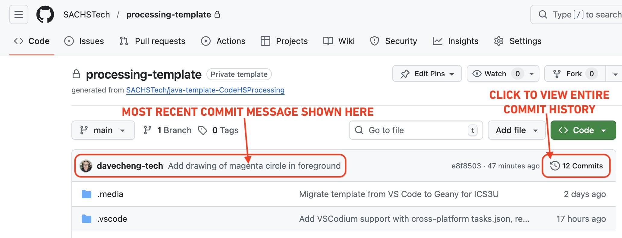Click the commit history clock icon
This screenshot has height=238, width=622.
pos(555,165)
